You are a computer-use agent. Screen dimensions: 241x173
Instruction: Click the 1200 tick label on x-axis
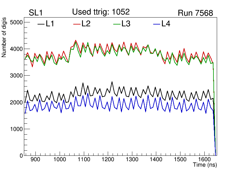108,159
